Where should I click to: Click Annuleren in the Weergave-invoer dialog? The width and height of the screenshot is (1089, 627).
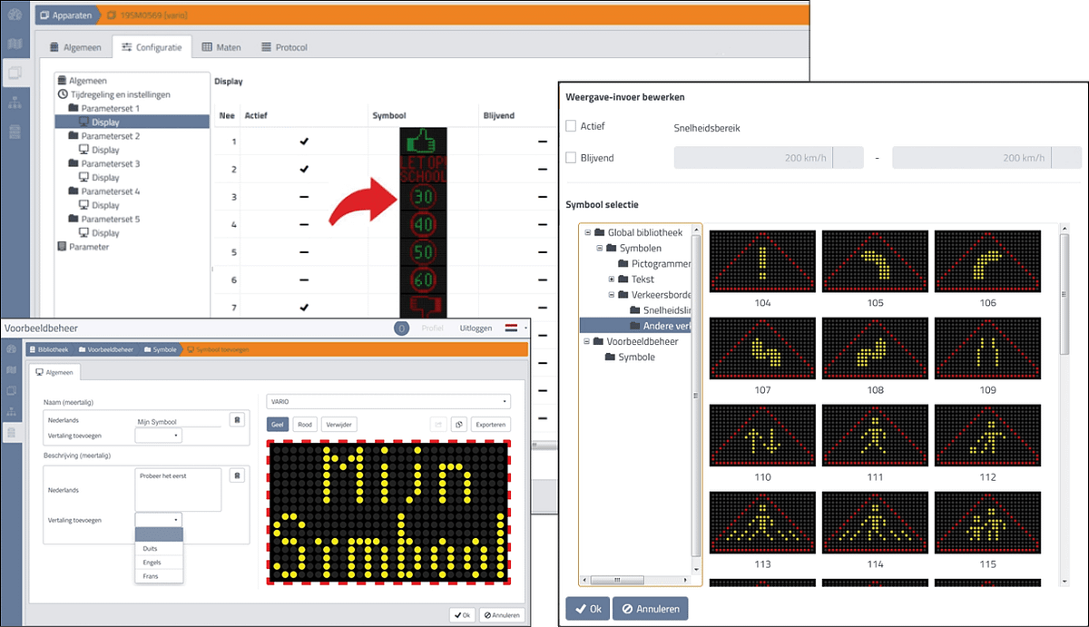click(x=650, y=609)
